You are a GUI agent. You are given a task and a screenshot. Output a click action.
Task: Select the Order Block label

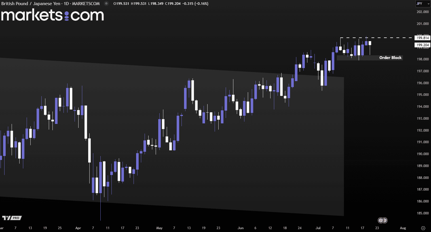coord(390,58)
